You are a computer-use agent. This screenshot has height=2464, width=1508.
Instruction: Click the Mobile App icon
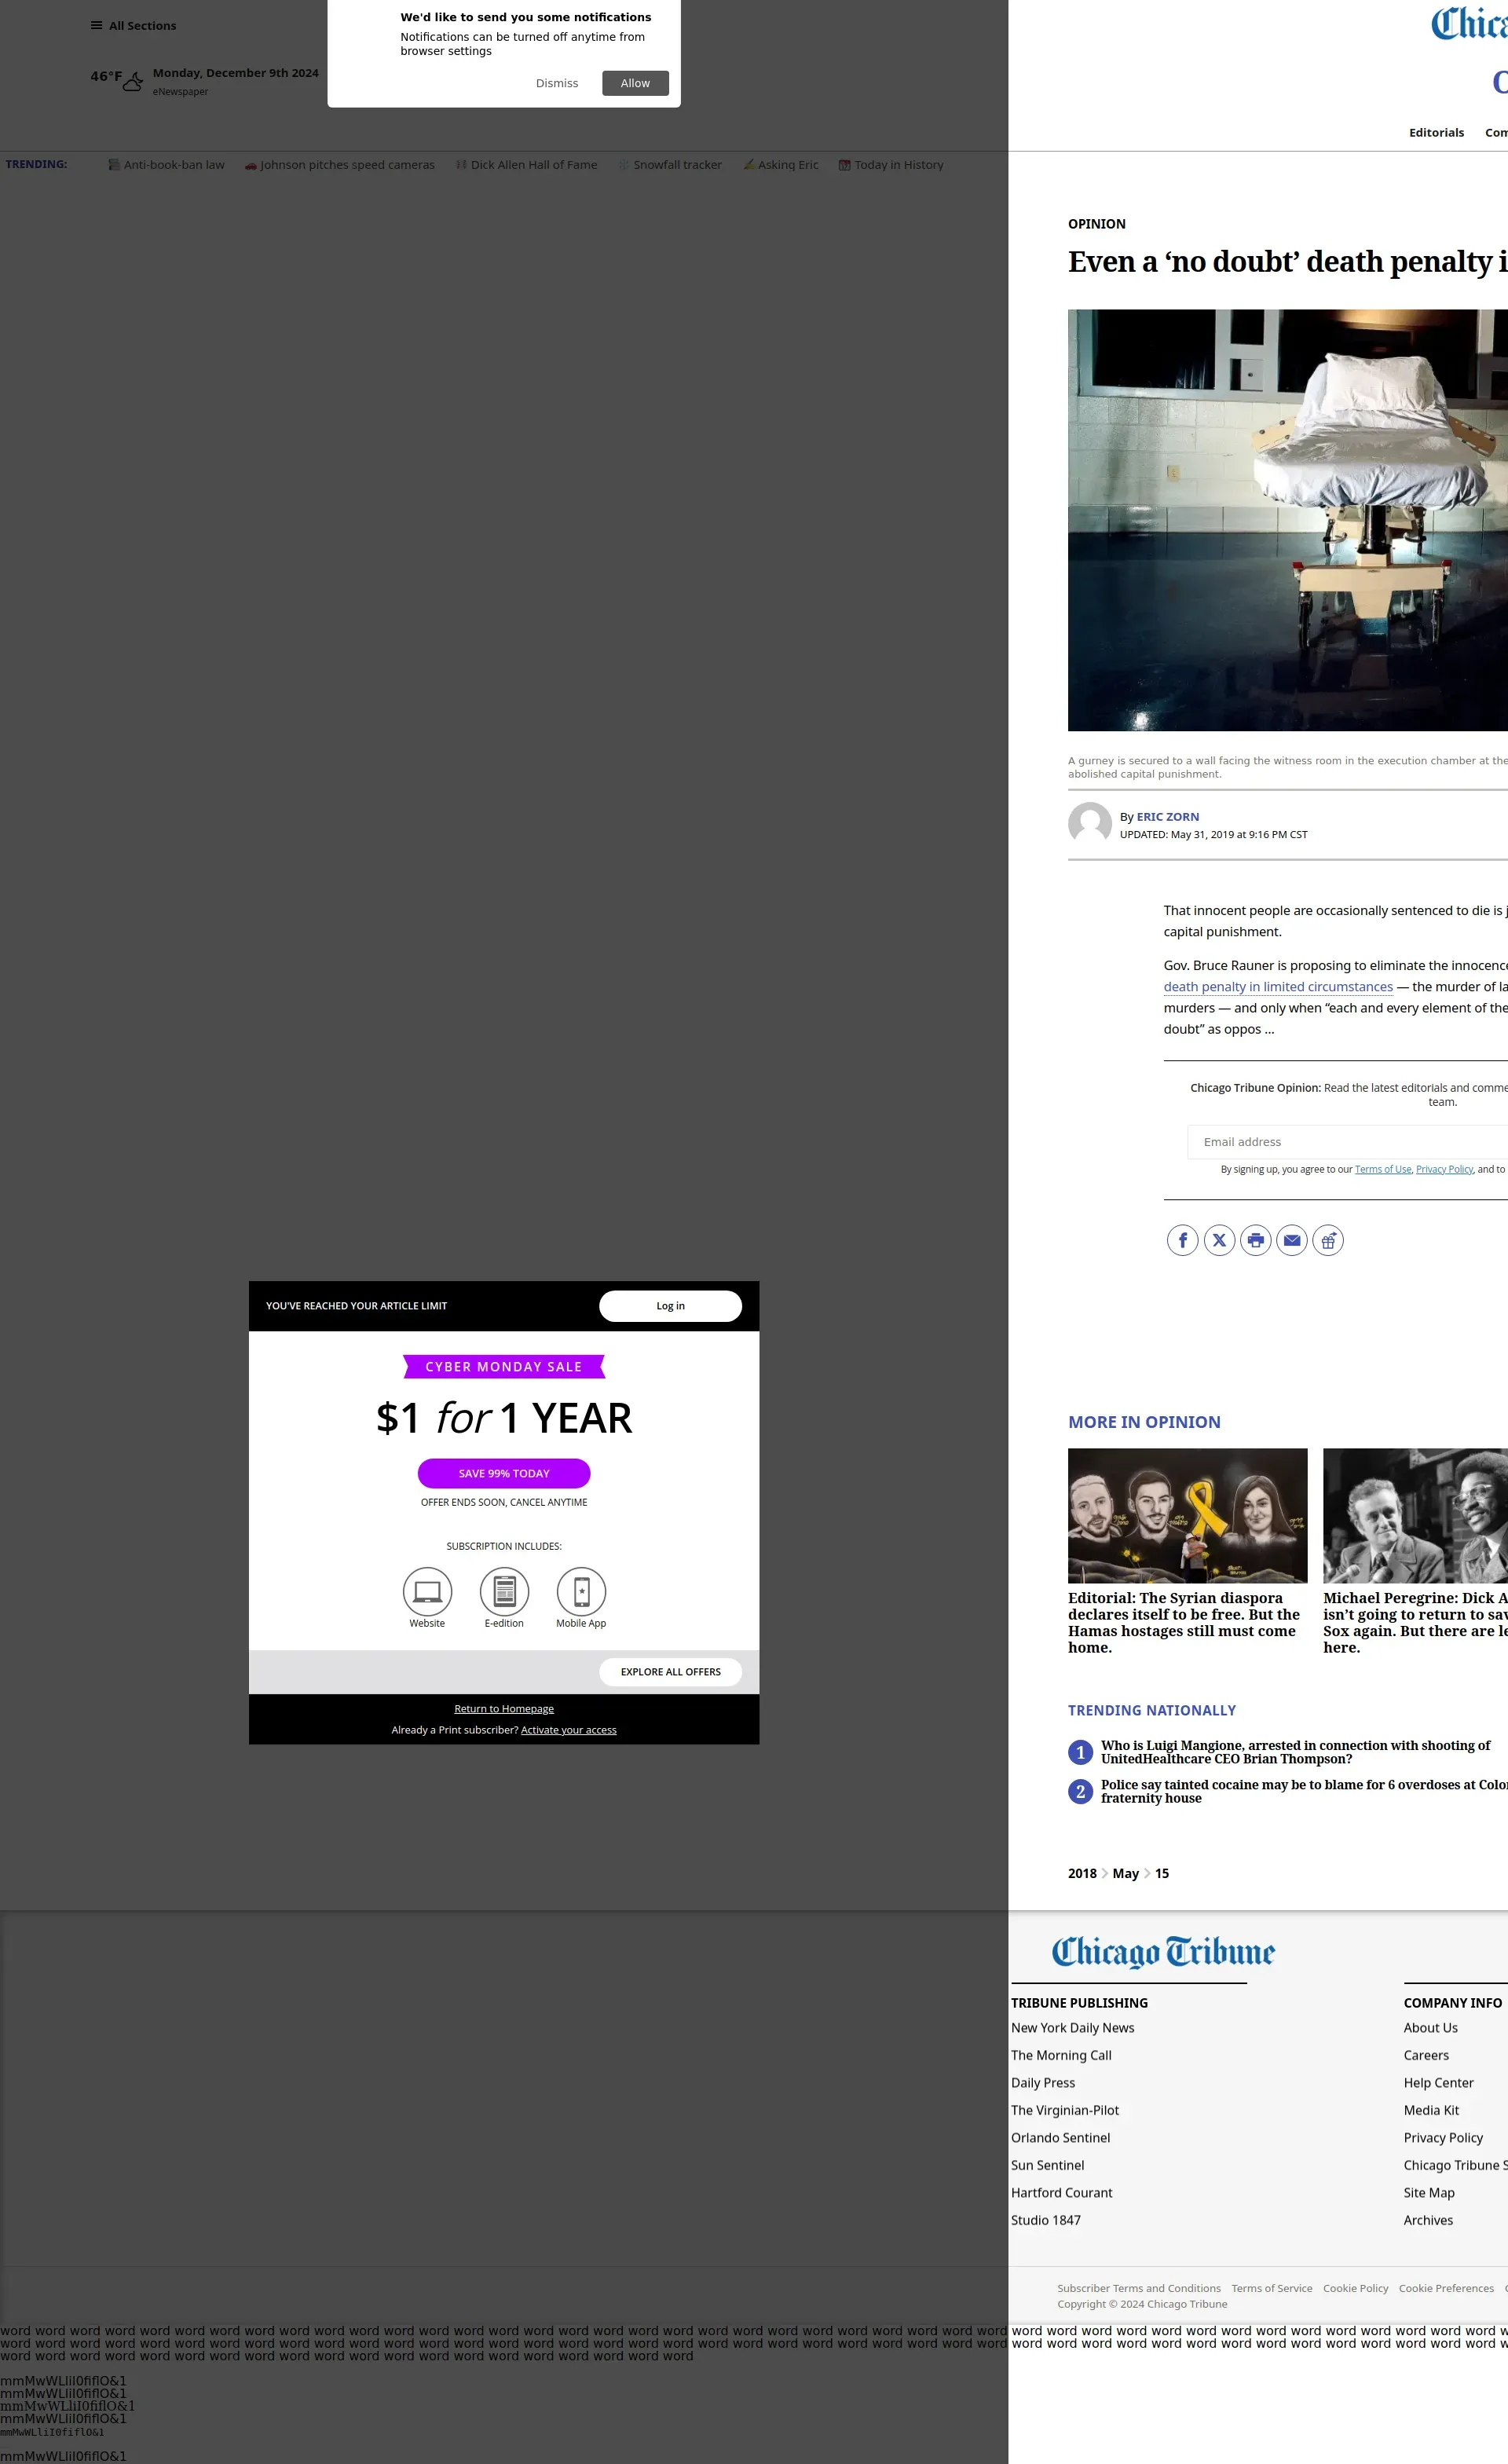click(581, 1590)
